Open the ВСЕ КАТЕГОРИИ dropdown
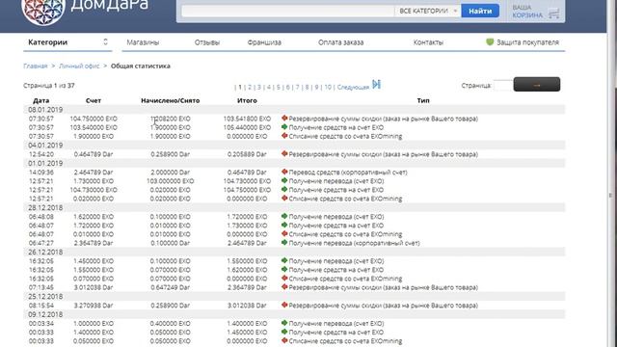The width and height of the screenshot is (617, 347). (x=428, y=11)
